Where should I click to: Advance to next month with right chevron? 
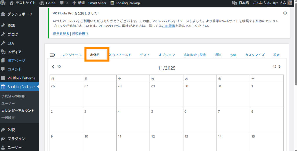click(x=280, y=67)
